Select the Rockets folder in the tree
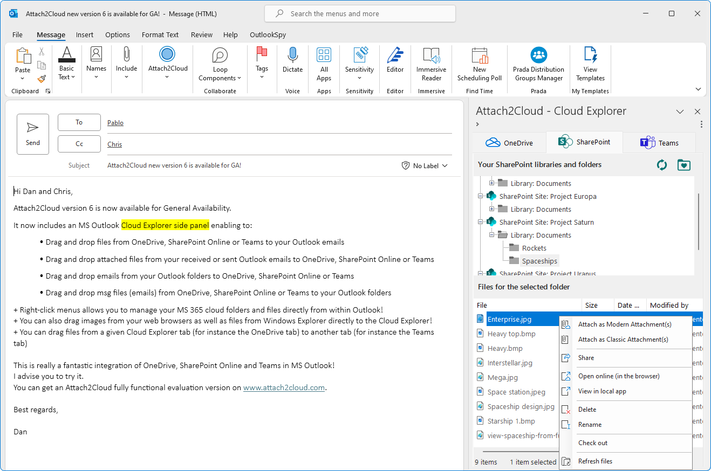This screenshot has height=471, width=711. tap(534, 248)
